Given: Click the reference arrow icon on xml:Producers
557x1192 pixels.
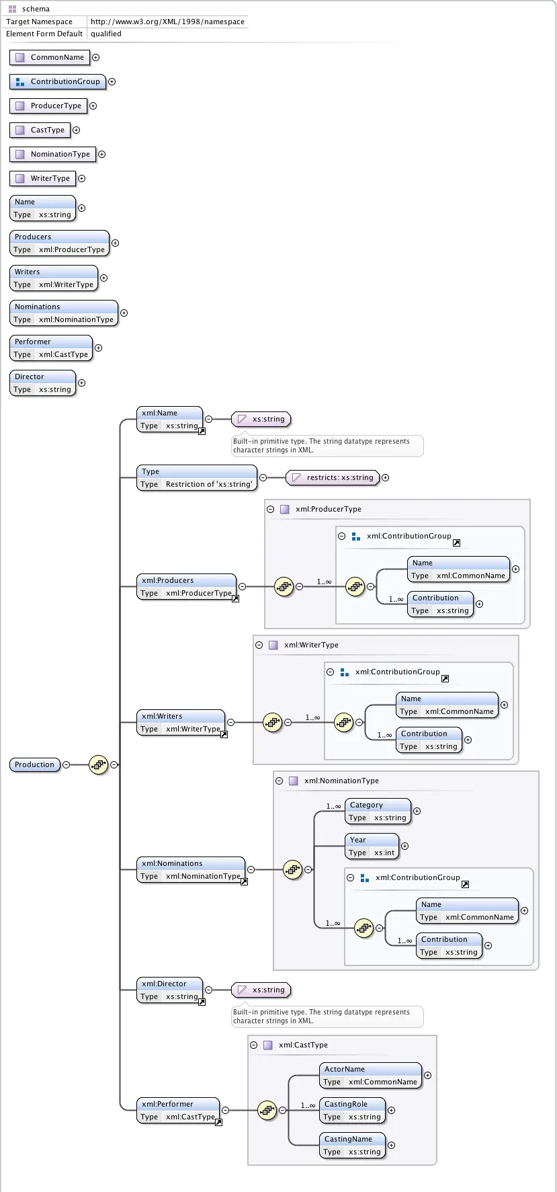Looking at the screenshot, I should click(x=236, y=598).
